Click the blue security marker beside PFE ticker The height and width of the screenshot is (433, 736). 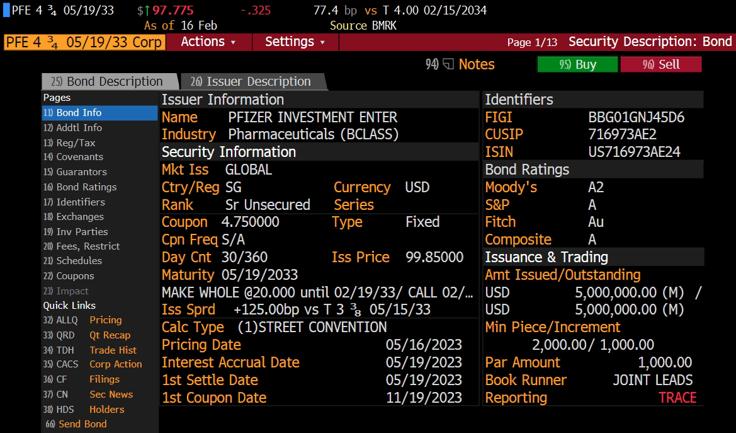click(x=6, y=10)
